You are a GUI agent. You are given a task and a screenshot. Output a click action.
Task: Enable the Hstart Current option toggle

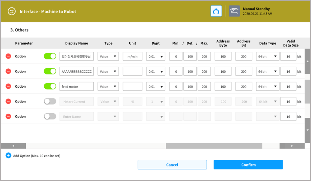(50, 101)
